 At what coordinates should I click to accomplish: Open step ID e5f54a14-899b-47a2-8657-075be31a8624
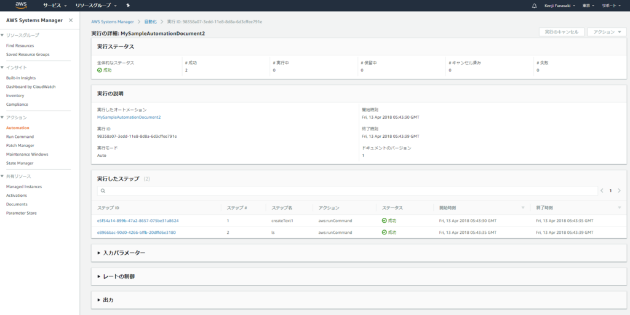(138, 221)
